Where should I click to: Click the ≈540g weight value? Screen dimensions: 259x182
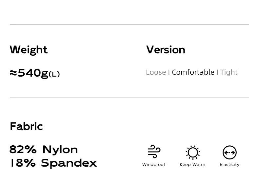tap(29, 73)
